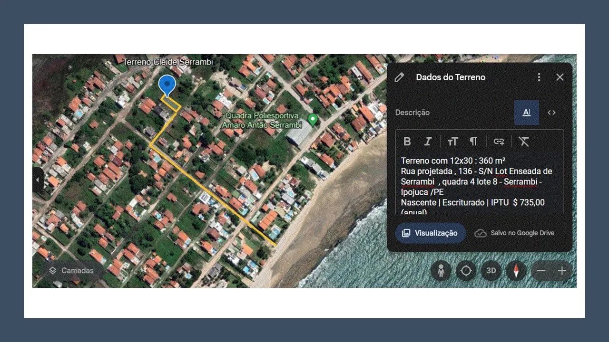Insert a link in the description
Screen dimensions: 609x342
pos(499,141)
